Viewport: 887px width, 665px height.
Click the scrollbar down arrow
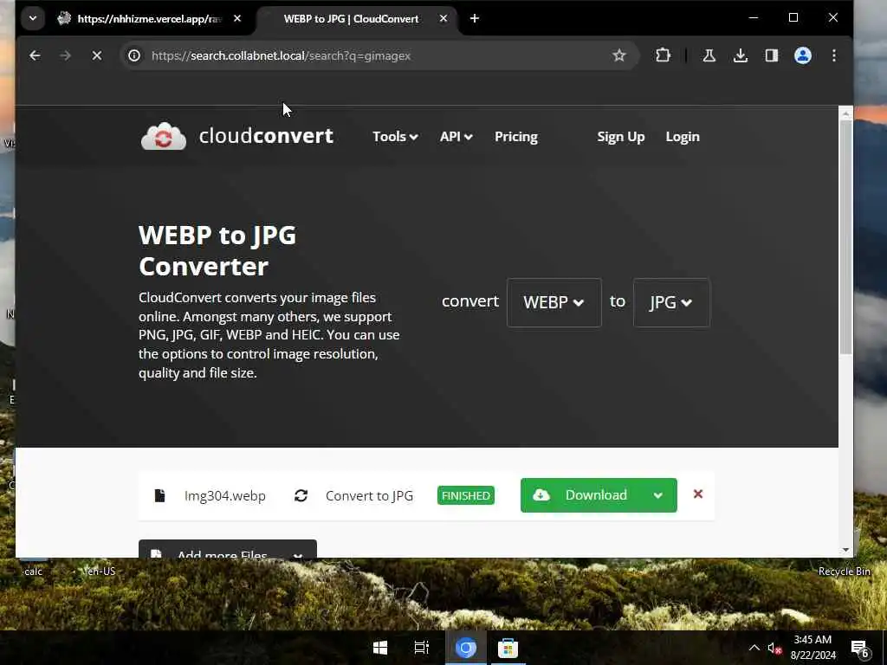(x=845, y=550)
